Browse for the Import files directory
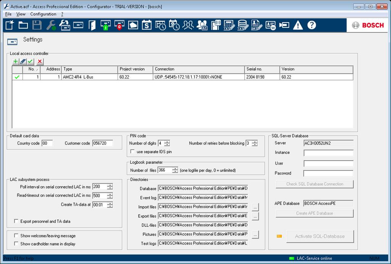Image resolution: width=391 pixels, height=264 pixels. click(255, 207)
